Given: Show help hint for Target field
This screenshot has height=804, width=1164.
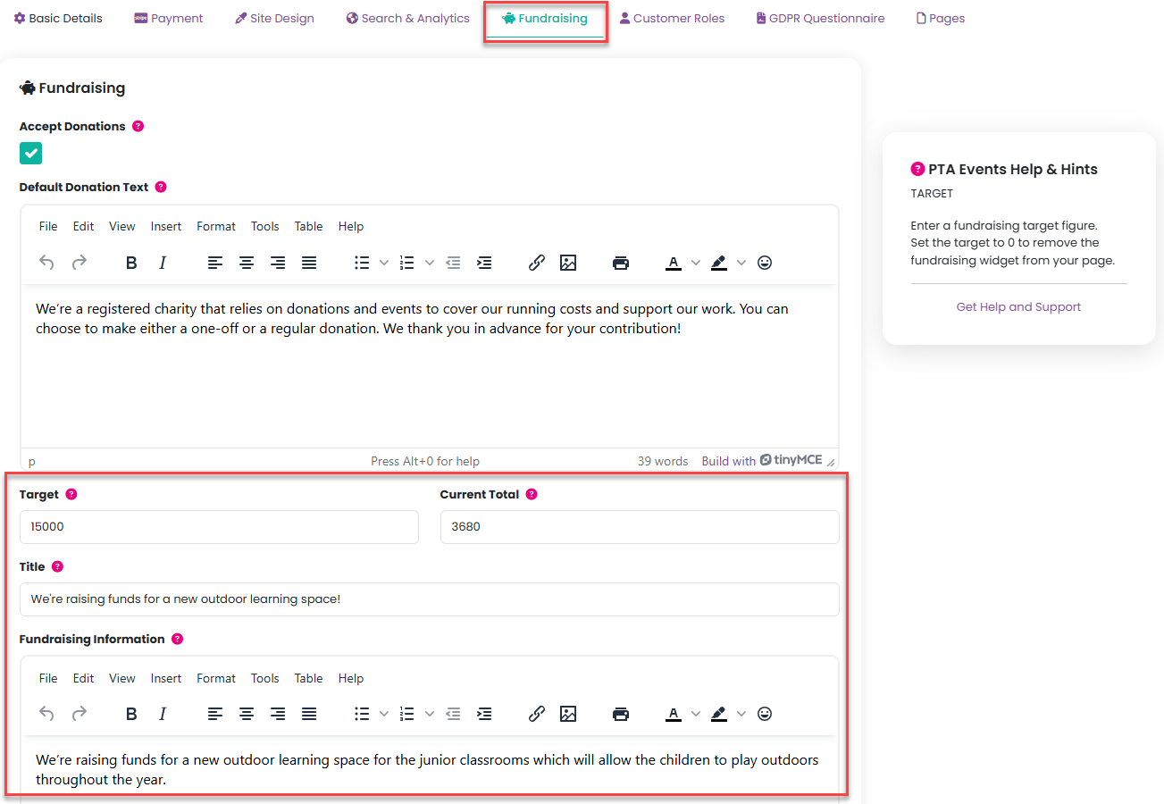Looking at the screenshot, I should 71,494.
